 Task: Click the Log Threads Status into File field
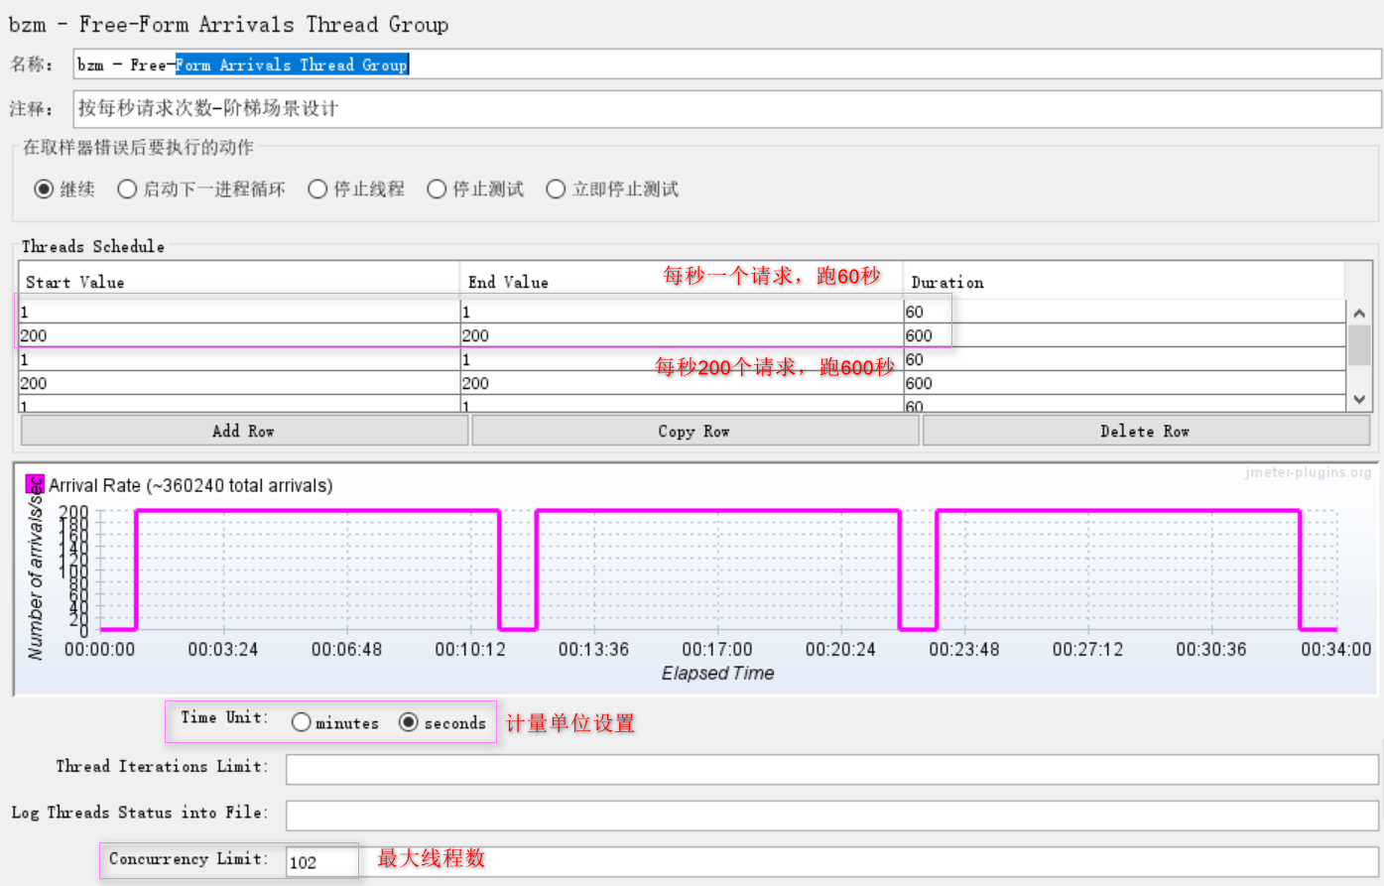point(832,815)
